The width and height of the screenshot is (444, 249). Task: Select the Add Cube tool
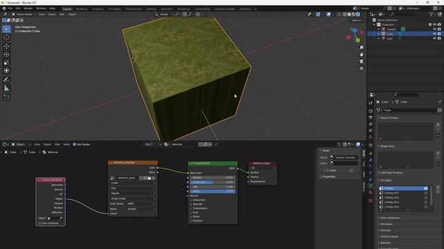6,97
